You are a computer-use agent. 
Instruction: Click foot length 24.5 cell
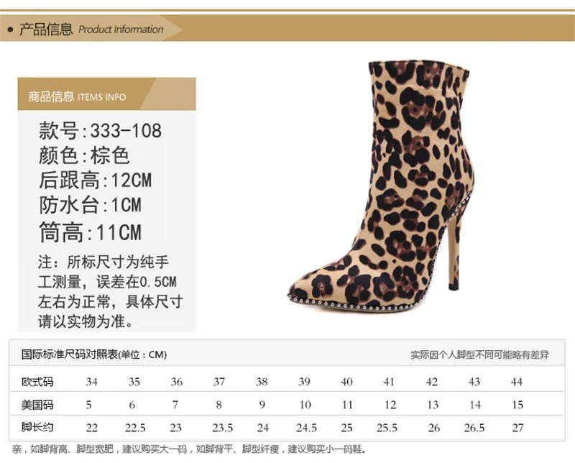pos(307,428)
